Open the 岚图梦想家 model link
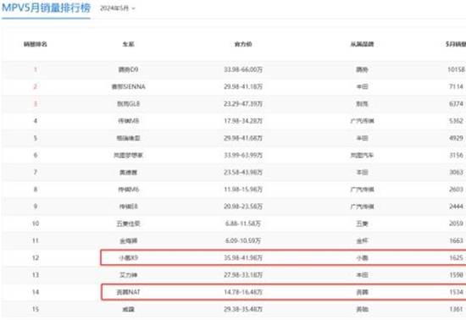Screen dimensions: 466x320 (129, 155)
